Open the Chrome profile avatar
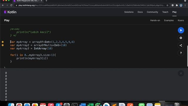 pyautogui.click(x=181, y=5)
